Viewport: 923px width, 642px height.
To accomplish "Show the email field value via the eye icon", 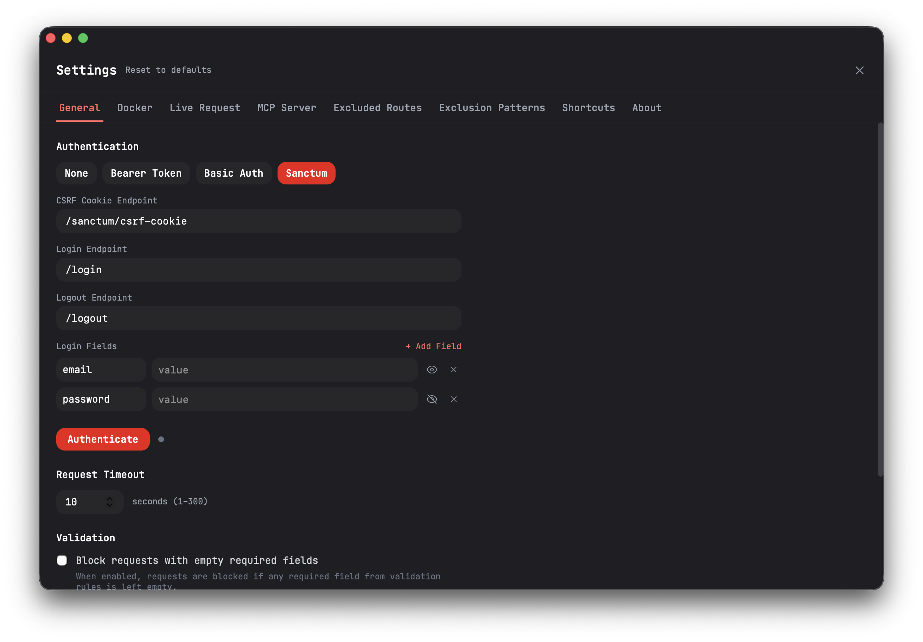I will (x=432, y=370).
